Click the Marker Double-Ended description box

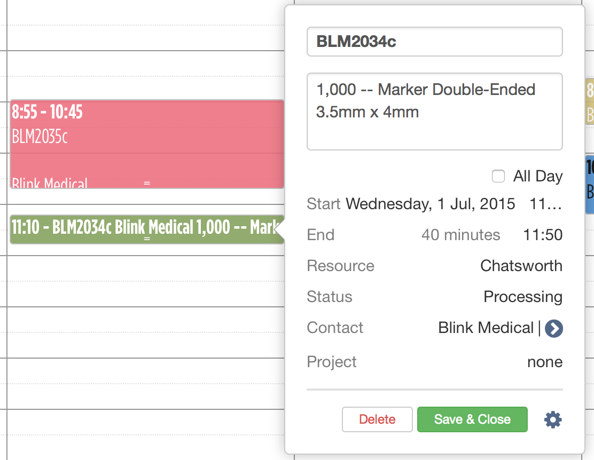click(434, 111)
